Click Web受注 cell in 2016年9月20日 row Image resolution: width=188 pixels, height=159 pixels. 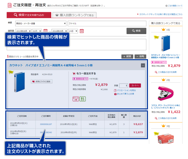point(93,124)
